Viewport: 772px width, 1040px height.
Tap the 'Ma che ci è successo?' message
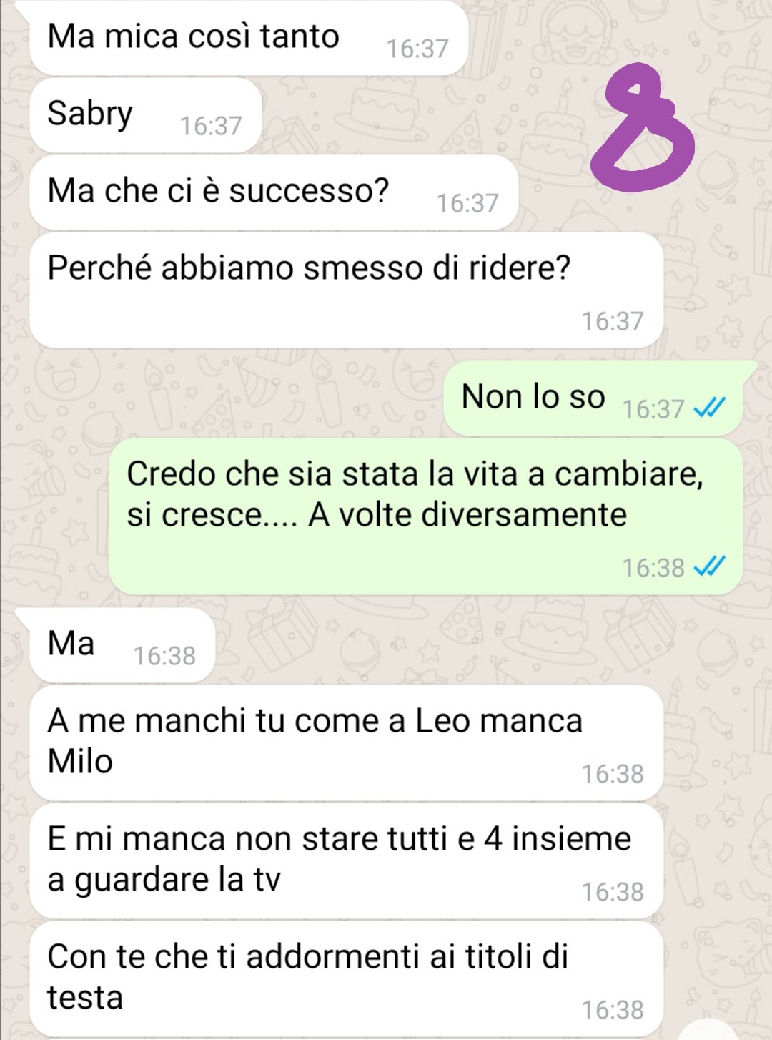coord(274,192)
